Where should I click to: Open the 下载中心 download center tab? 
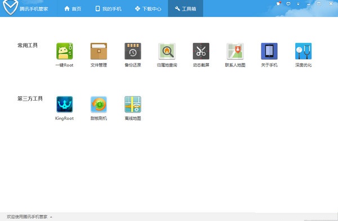(148, 8)
